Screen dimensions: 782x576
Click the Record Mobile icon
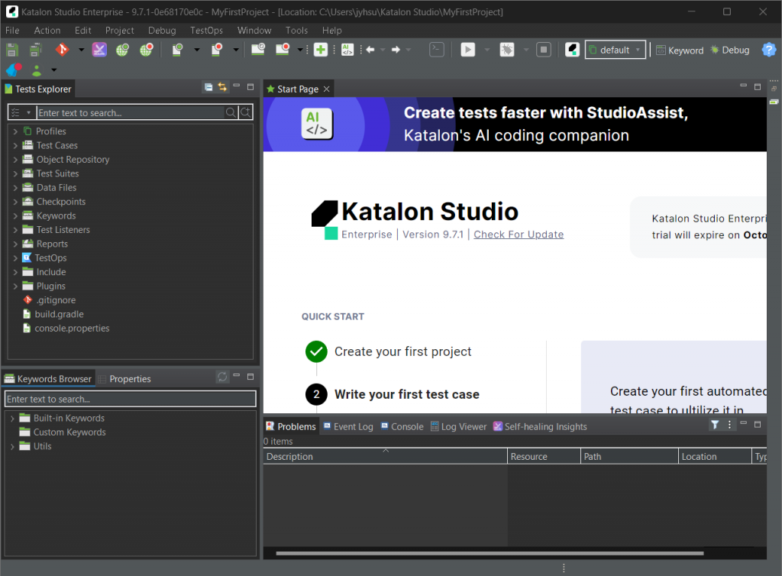click(216, 50)
